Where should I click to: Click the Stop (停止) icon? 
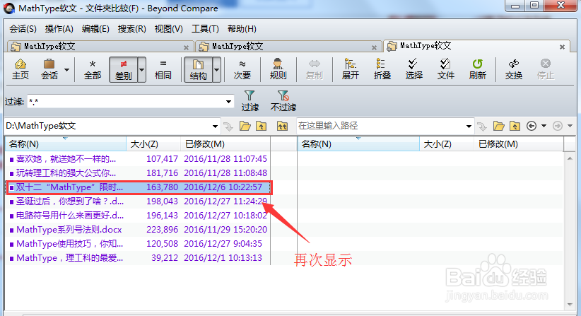pyautogui.click(x=546, y=69)
